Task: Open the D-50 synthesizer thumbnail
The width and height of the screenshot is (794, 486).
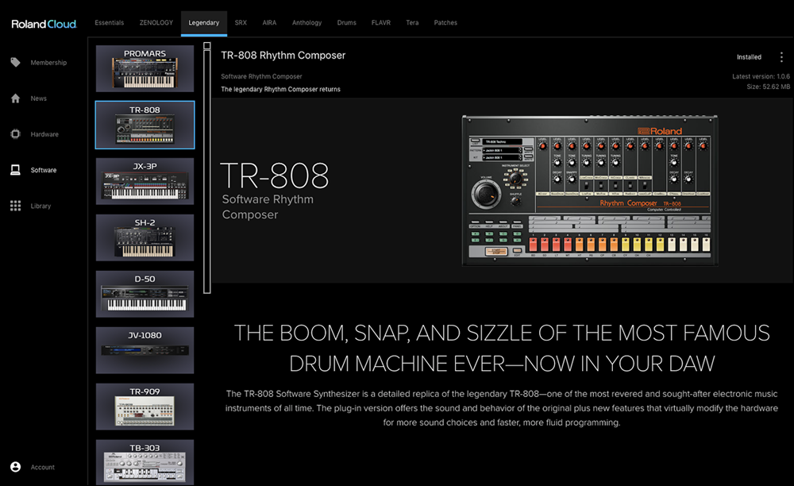Action: (145, 294)
